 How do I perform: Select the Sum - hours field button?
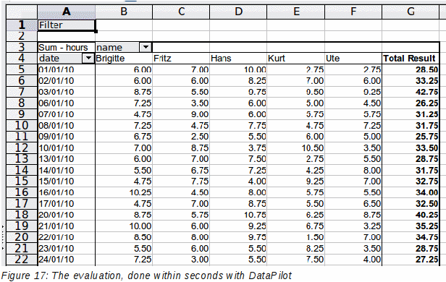[67, 47]
